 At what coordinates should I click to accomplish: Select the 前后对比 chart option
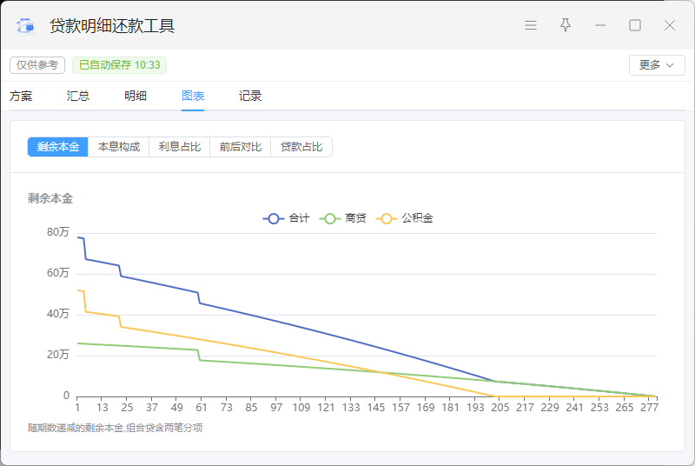(x=241, y=147)
